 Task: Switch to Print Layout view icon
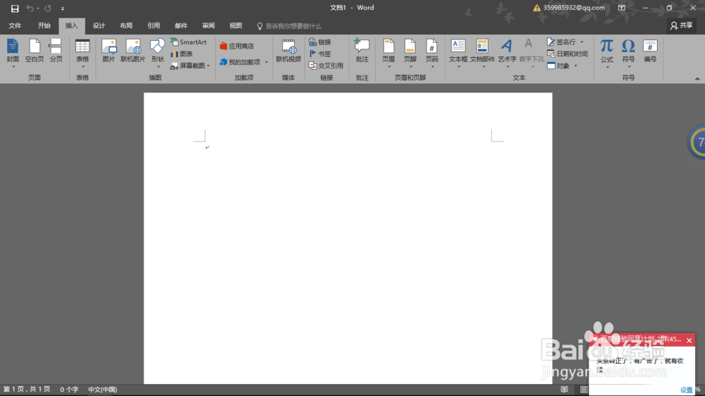pyautogui.click(x=584, y=389)
